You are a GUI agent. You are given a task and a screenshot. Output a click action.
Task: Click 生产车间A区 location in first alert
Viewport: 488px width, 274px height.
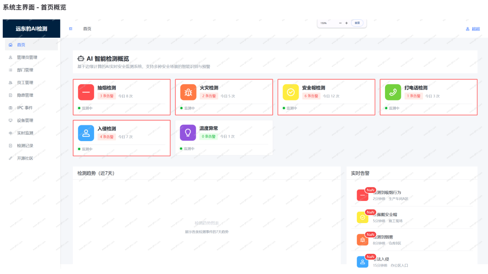click(399, 199)
